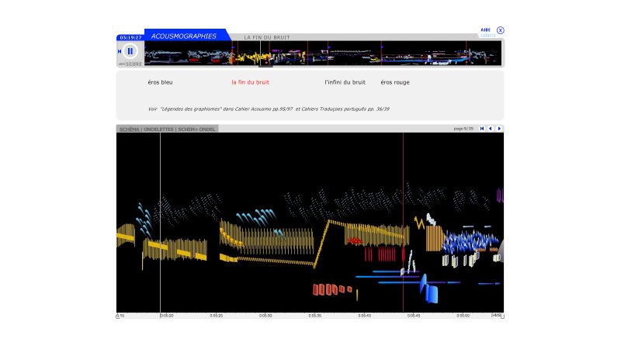Click the rewind arrow left of pause

point(120,51)
